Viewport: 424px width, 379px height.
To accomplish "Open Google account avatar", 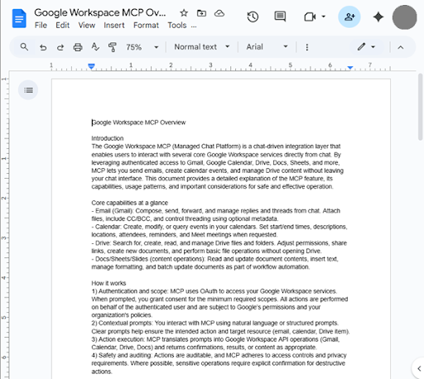I will 404,17.
